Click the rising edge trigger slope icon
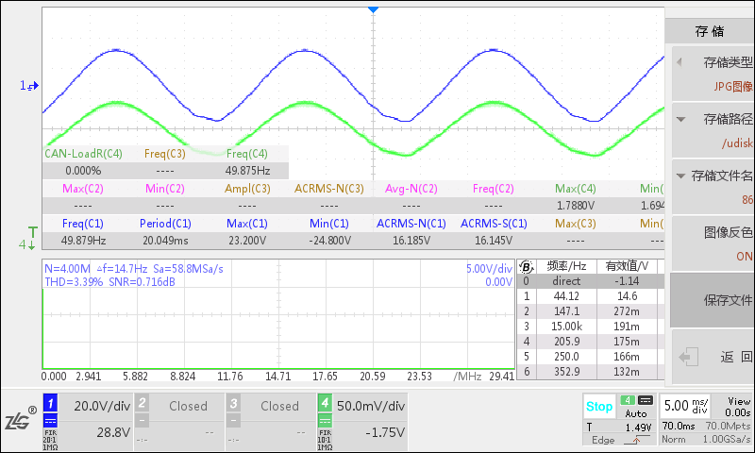The image size is (755, 453). tap(635, 440)
